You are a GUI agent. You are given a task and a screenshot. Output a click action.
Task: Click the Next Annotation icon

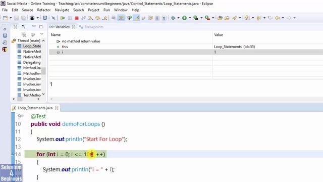coord(247,18)
